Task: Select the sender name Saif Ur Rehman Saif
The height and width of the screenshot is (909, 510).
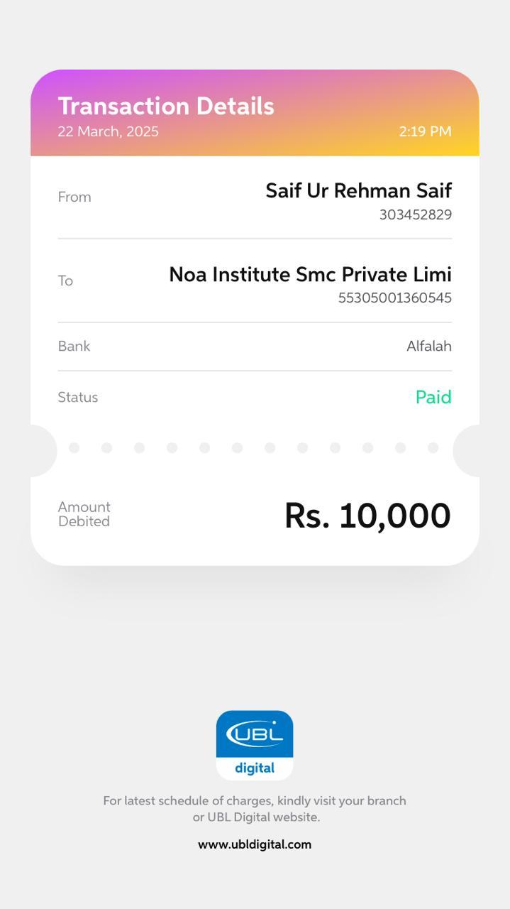Action: point(358,190)
